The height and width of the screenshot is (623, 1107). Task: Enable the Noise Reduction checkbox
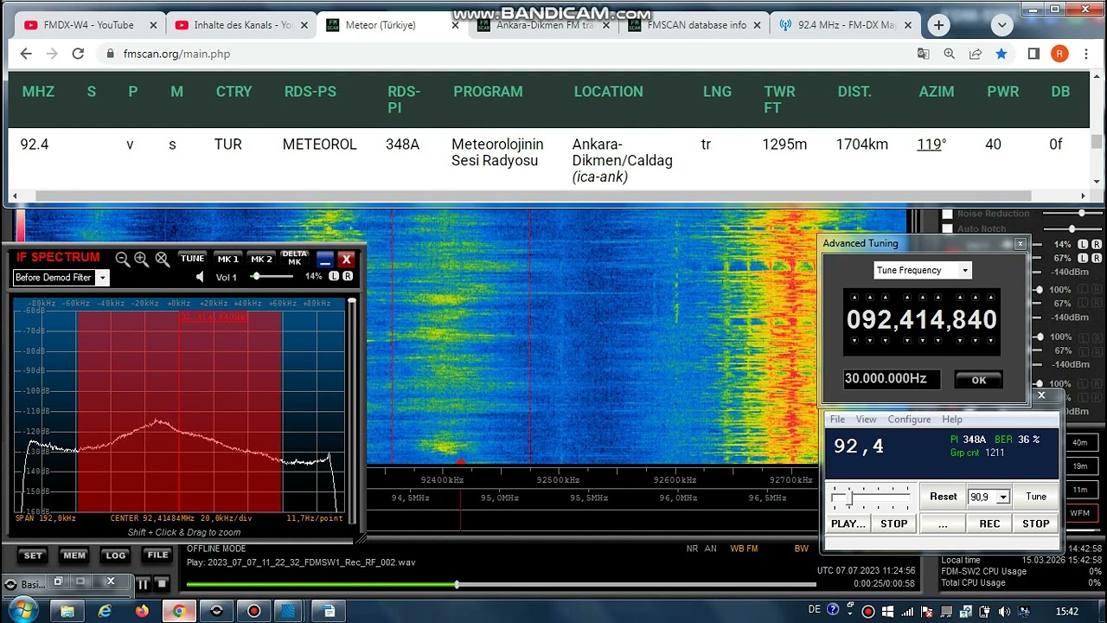(x=947, y=214)
